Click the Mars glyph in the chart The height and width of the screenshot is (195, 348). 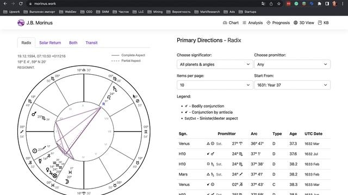34,114
